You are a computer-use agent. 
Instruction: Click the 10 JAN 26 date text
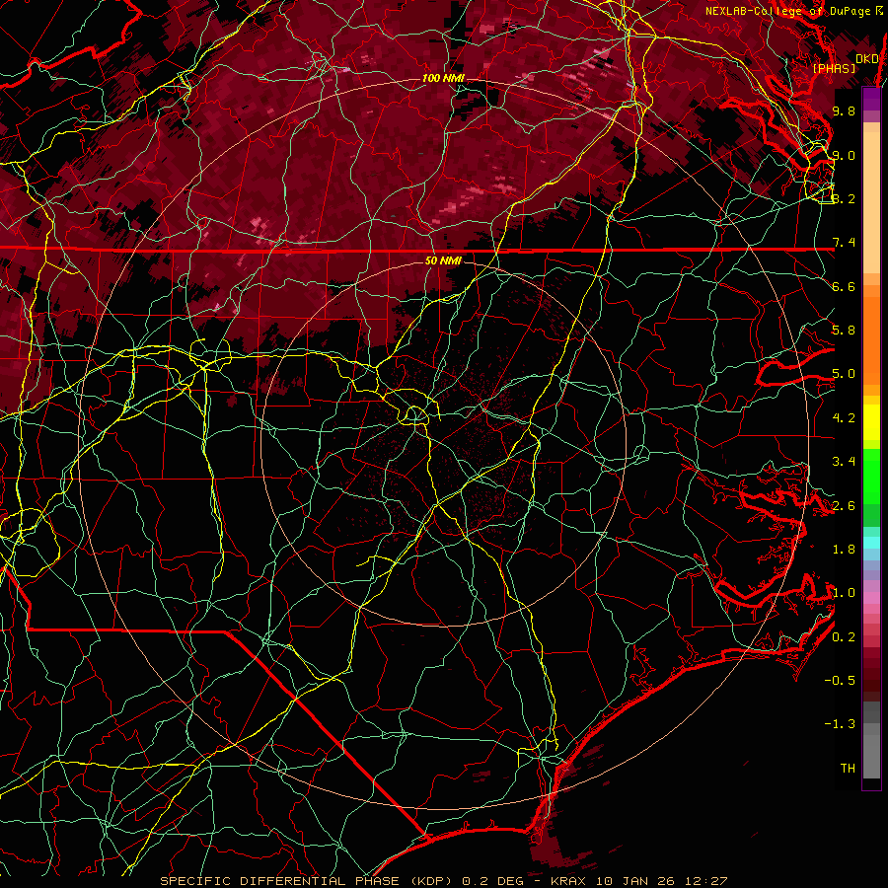634,881
